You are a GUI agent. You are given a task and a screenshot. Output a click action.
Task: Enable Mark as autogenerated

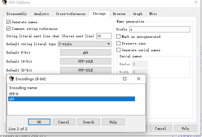tap(118, 37)
